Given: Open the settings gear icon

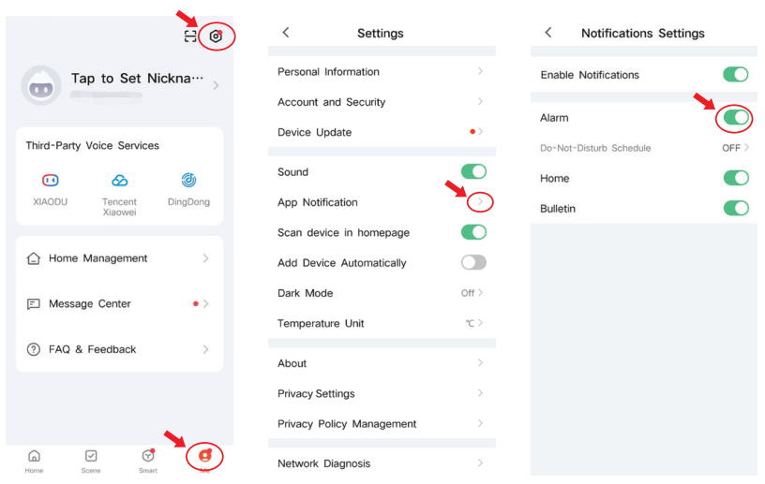Looking at the screenshot, I should pyautogui.click(x=216, y=37).
